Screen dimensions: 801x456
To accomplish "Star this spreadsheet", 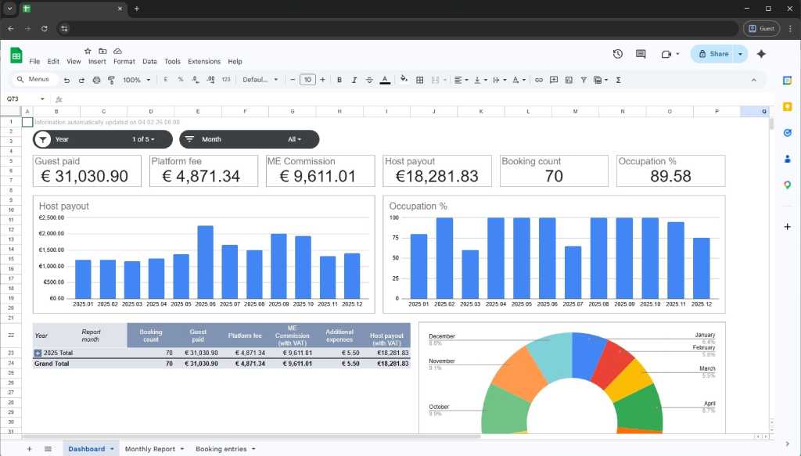I will click(x=88, y=51).
